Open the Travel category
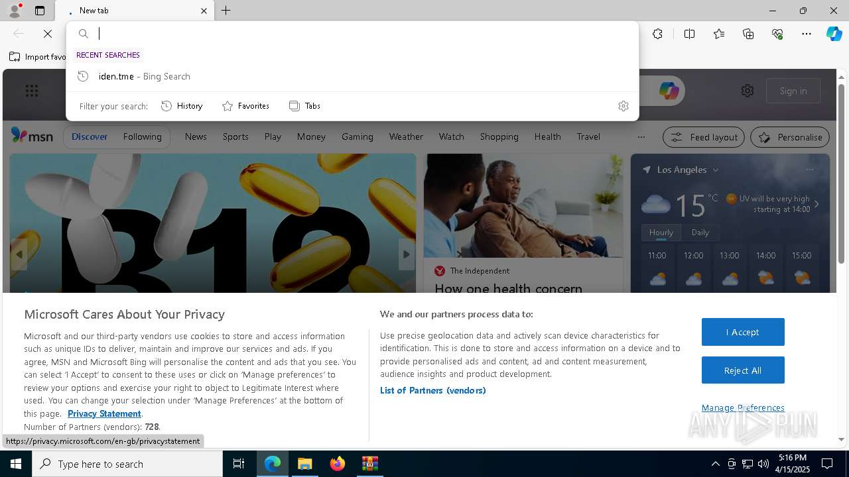The width and height of the screenshot is (849, 477). [588, 136]
